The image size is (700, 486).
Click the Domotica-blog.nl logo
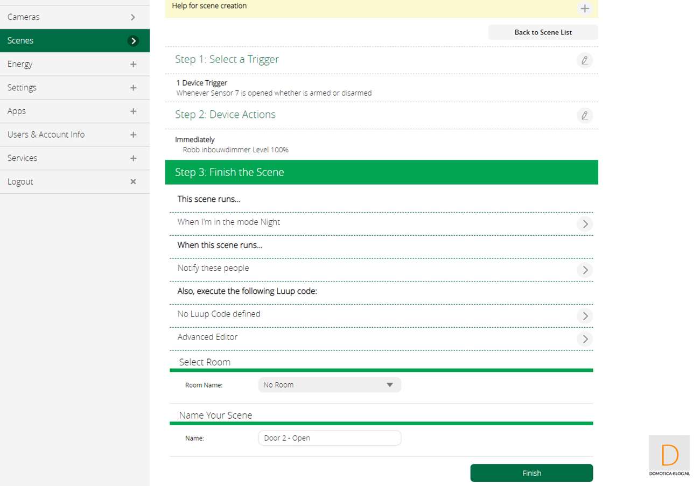point(669,456)
